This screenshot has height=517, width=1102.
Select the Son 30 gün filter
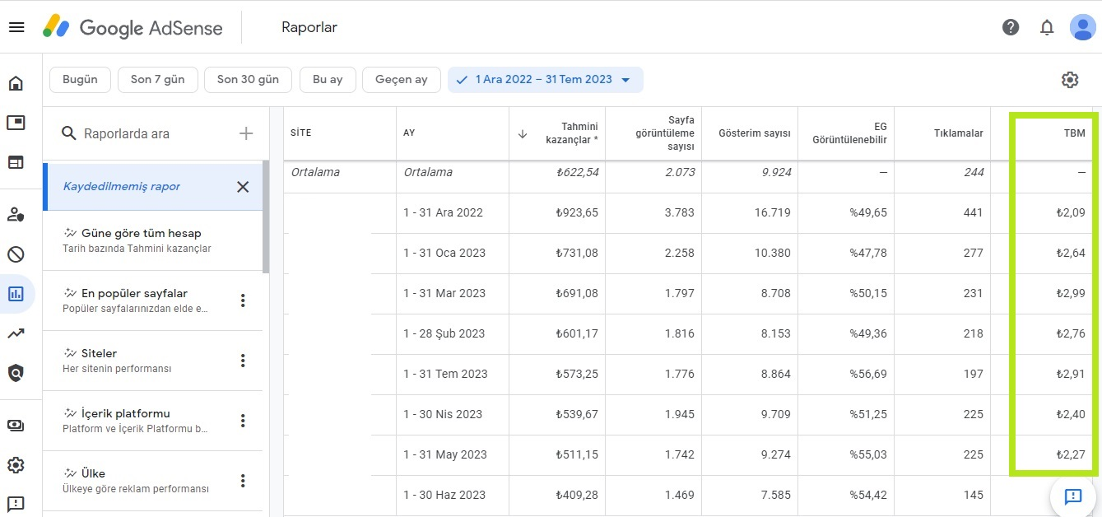[248, 80]
